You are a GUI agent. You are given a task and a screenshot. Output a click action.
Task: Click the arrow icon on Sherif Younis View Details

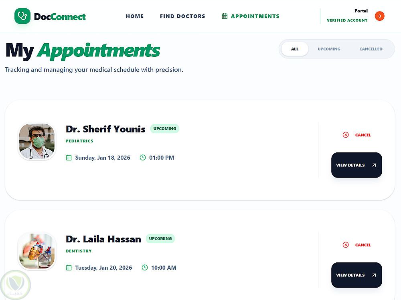click(x=374, y=165)
